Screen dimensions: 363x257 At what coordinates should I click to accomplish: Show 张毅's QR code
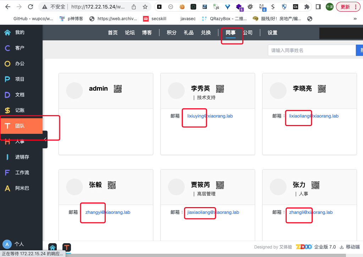(x=112, y=185)
